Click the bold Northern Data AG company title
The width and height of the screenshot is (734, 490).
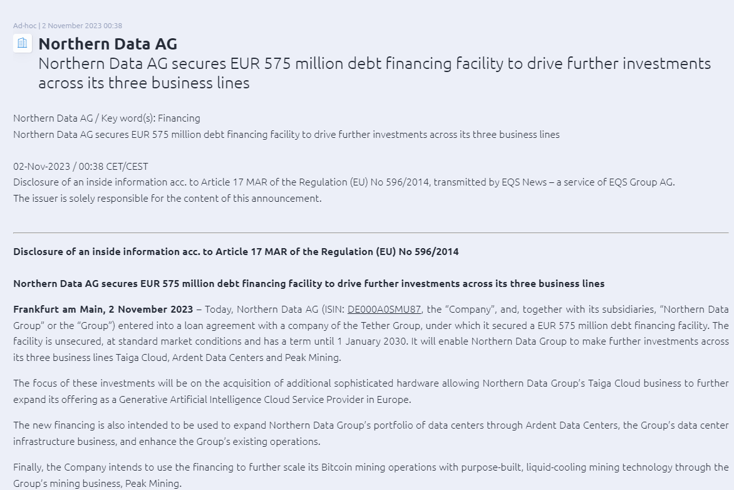click(x=108, y=44)
